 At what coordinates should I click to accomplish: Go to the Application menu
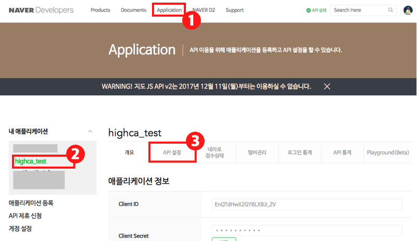coord(169,10)
